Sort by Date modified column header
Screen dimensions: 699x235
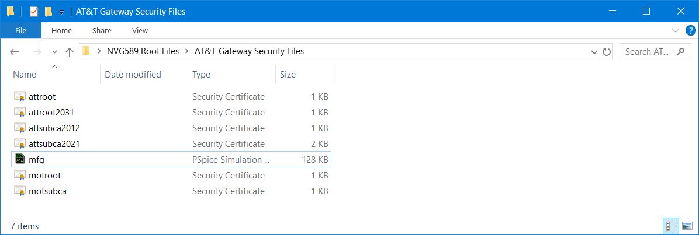click(133, 74)
